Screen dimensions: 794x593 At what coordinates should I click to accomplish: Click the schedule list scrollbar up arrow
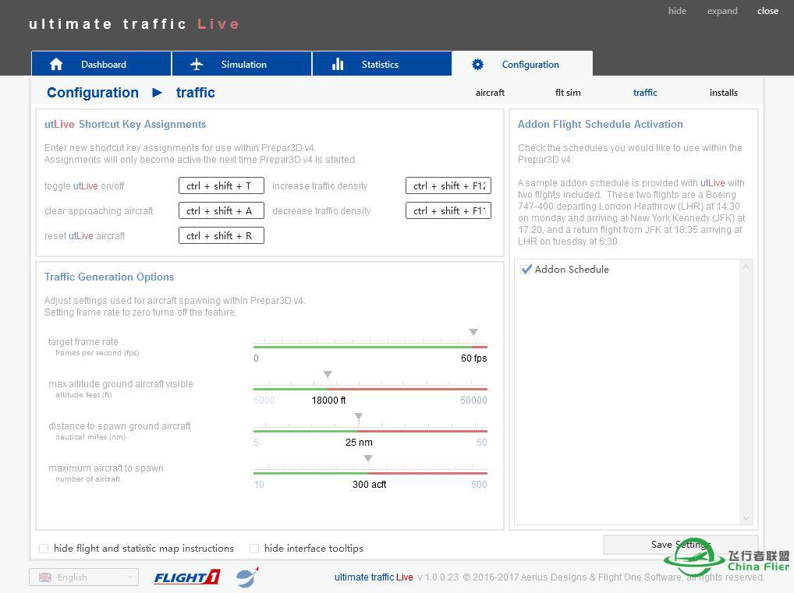[x=746, y=266]
